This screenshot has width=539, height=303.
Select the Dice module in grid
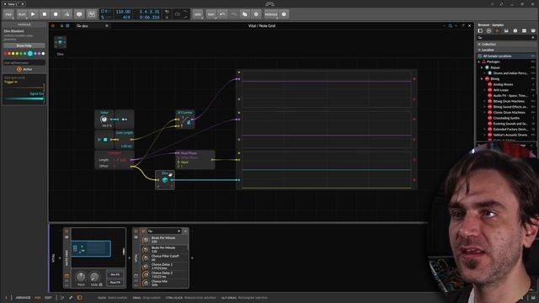[x=165, y=179]
